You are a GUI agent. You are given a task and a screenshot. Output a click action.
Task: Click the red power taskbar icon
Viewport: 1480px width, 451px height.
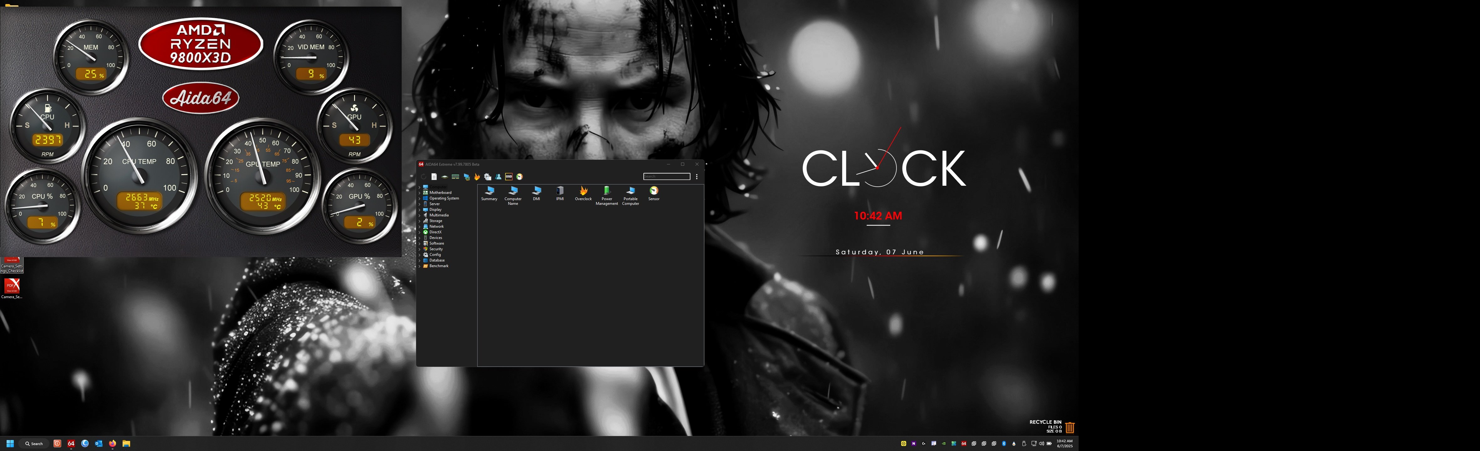click(x=57, y=443)
